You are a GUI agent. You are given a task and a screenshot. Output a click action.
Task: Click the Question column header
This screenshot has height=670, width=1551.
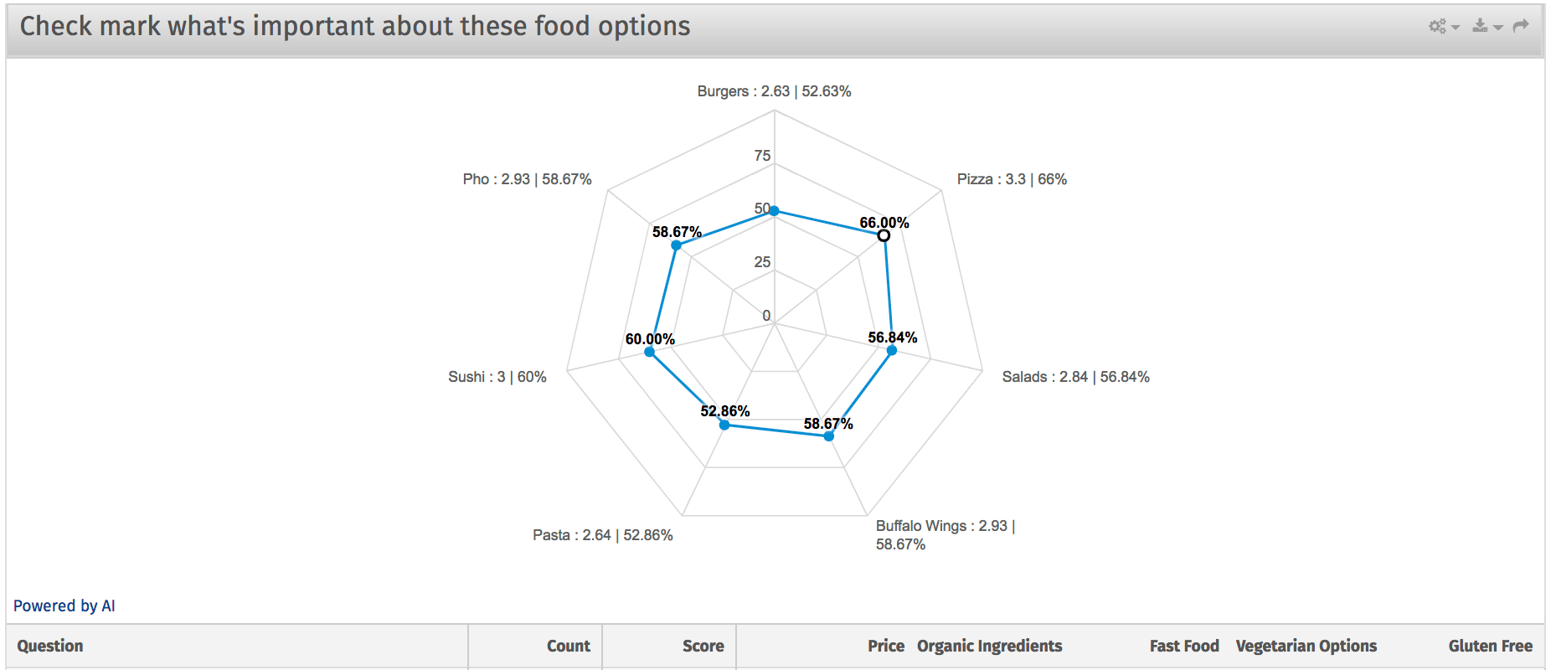[x=50, y=646]
